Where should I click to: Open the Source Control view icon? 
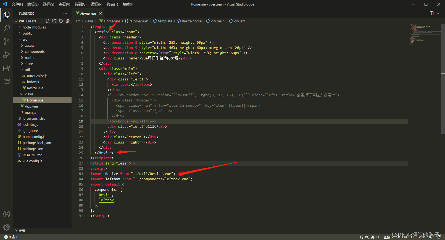pyautogui.click(x=7, y=41)
